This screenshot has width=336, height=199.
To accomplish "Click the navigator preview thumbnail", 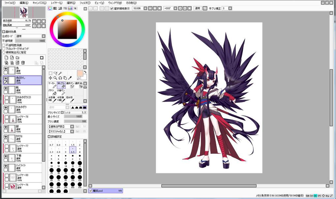I will click(24, 13).
